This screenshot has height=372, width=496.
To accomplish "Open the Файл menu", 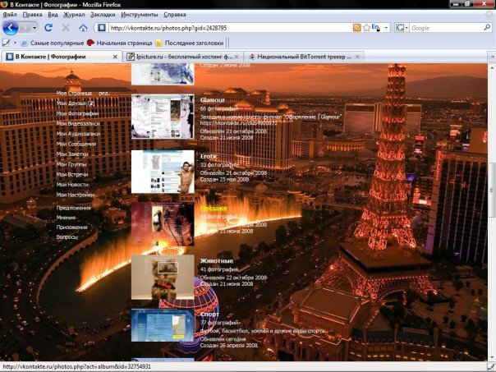I will click(x=10, y=15).
